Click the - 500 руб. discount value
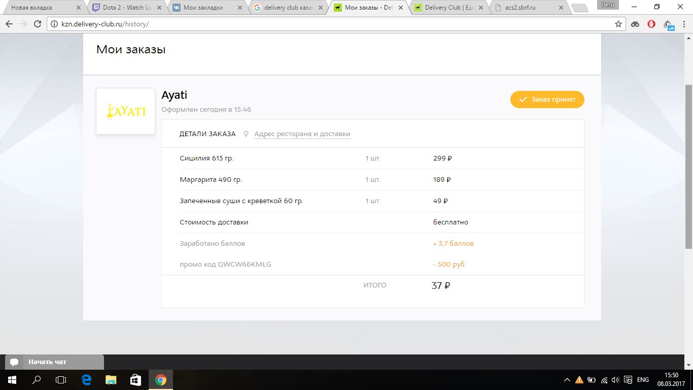Image resolution: width=693 pixels, height=390 pixels. pos(449,265)
